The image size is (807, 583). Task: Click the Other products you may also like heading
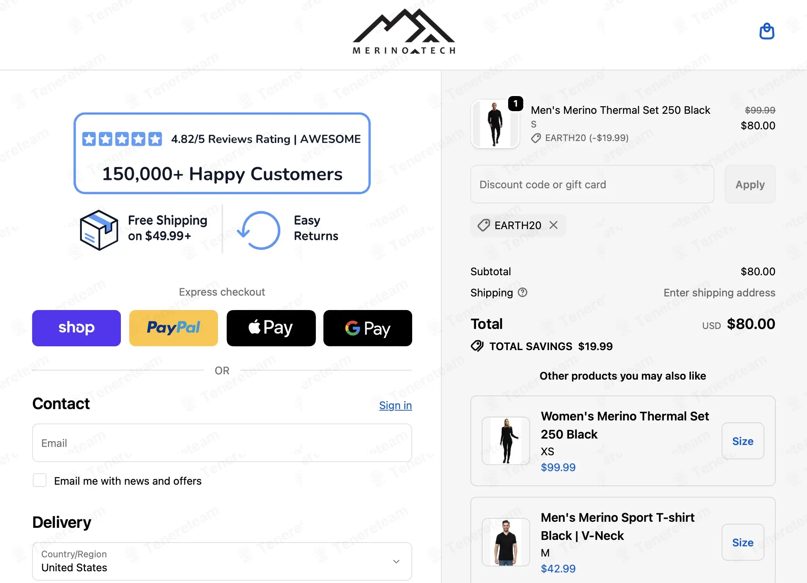[623, 376]
